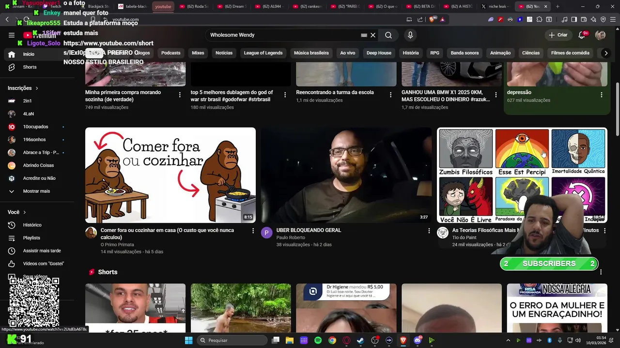
Task: Show more chips with right arrow
Action: coord(605,53)
